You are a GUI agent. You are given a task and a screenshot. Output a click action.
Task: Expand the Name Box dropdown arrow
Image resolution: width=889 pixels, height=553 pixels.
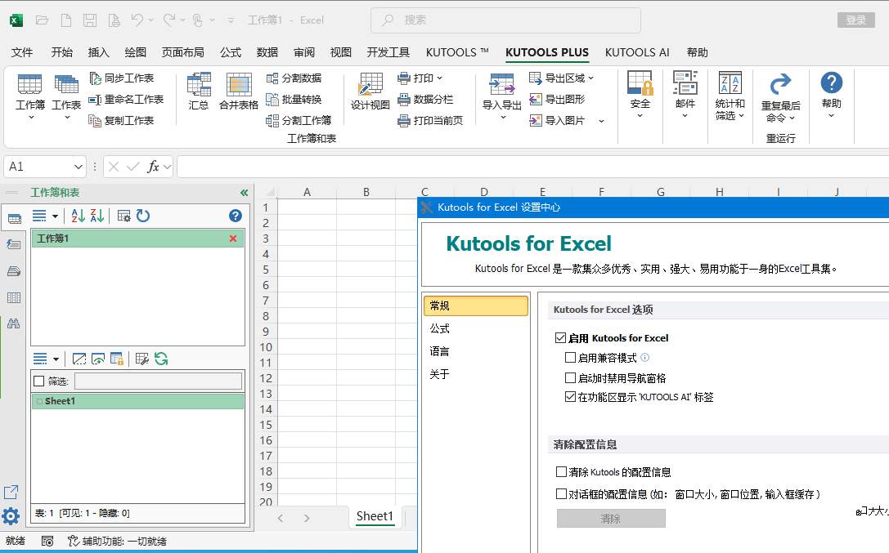pyautogui.click(x=79, y=167)
